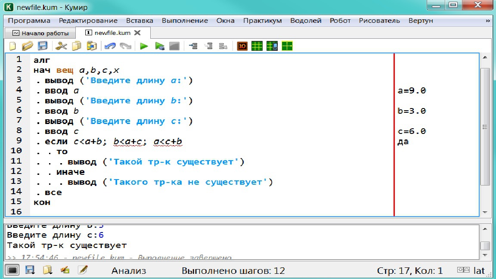Viewport: 496px width, 279px height.
Task: Open the orange IO window icon
Action: 242,46
